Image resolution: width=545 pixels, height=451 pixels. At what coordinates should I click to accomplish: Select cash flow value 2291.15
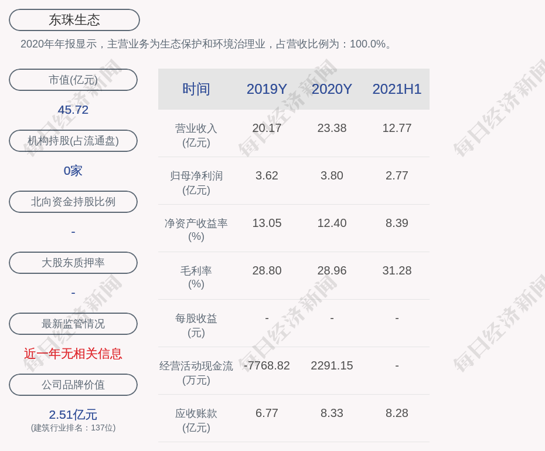click(x=332, y=365)
